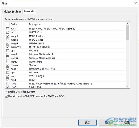The width and height of the screenshot is (139, 128).
Task: Select the 'MPEG-2 video' description
Action: coord(36,40)
